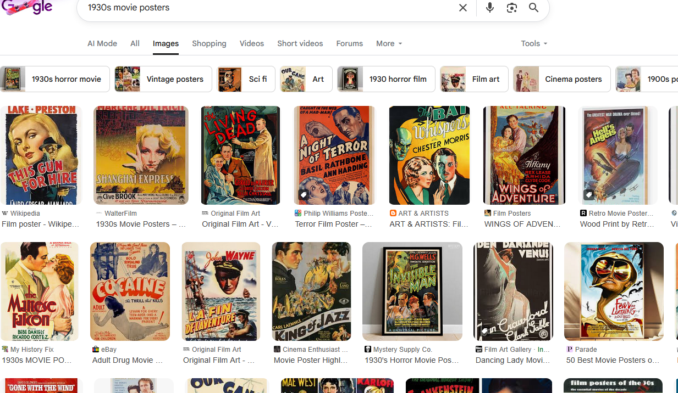The height and width of the screenshot is (393, 678).
Task: Open The Invisible Man framed poster image
Action: (412, 291)
